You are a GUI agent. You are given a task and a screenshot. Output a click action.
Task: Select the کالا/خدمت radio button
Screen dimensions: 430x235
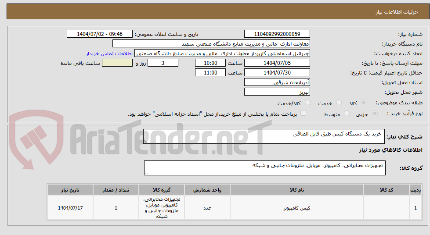click(x=308, y=103)
